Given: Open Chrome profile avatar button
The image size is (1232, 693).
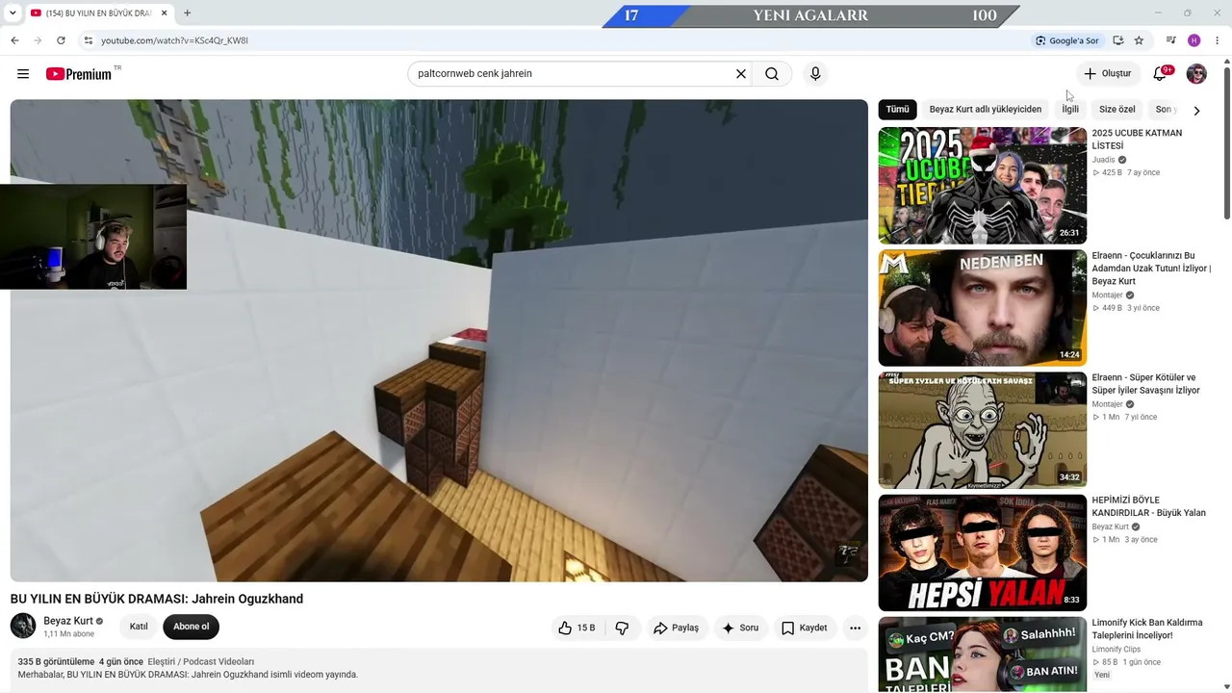Looking at the screenshot, I should 1193,40.
